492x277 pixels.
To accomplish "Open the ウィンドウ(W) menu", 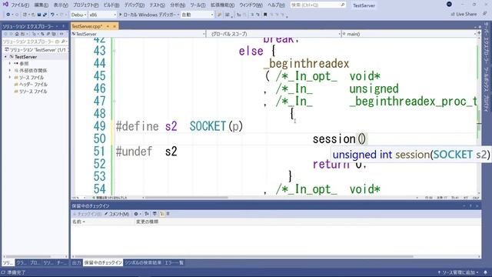I will (x=251, y=5).
